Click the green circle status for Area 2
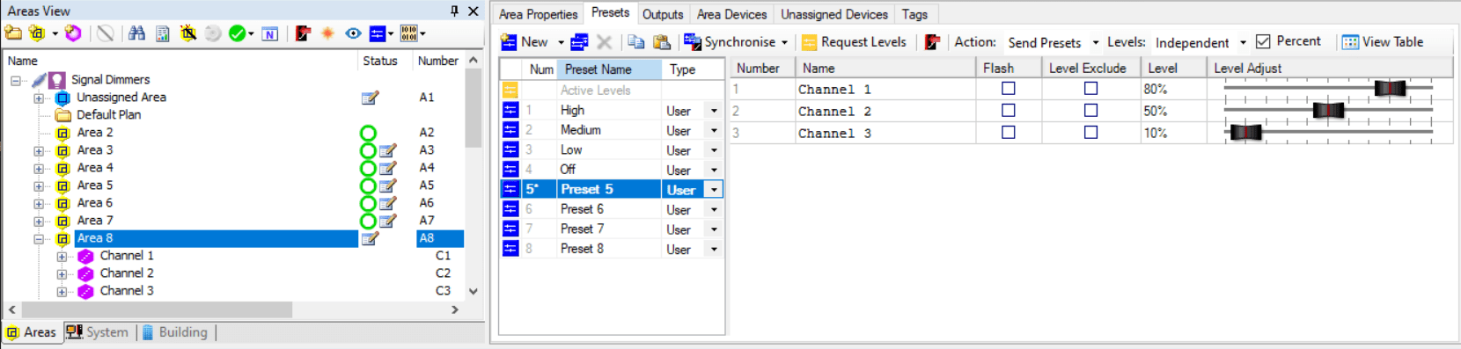 point(368,133)
